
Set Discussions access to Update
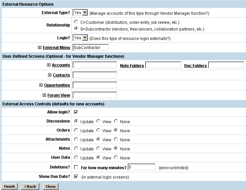[76, 121]
